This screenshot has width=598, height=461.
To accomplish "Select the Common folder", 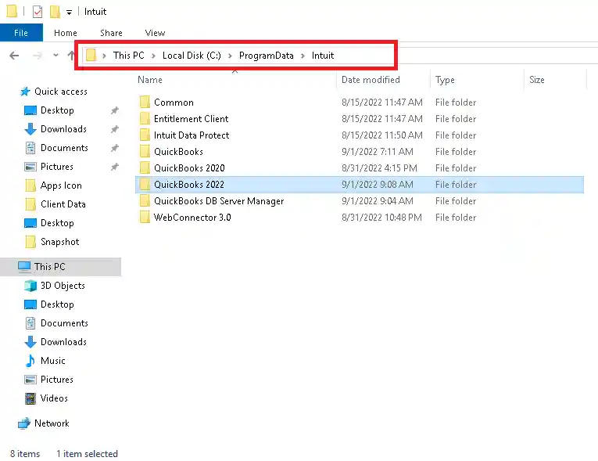I will (360, 103).
